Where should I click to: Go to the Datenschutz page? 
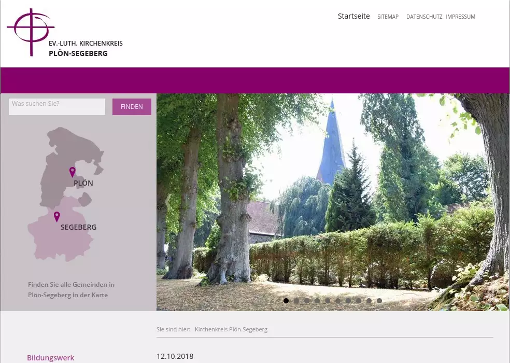(424, 17)
